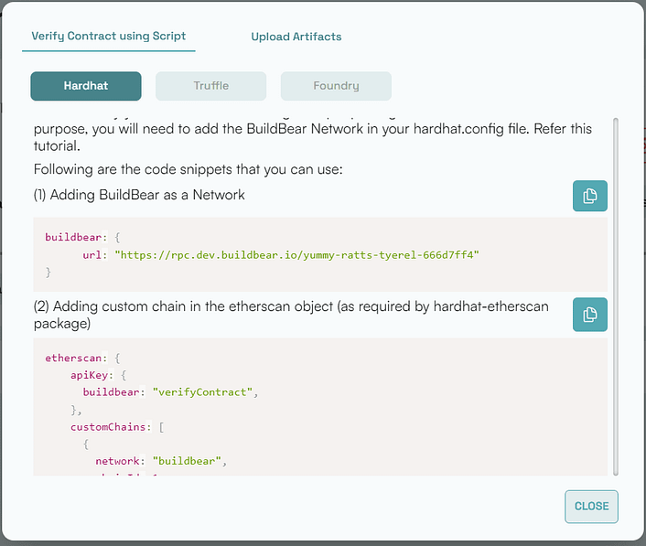Click the network "buildbear" code line
The width and height of the screenshot is (646, 546).
161,461
